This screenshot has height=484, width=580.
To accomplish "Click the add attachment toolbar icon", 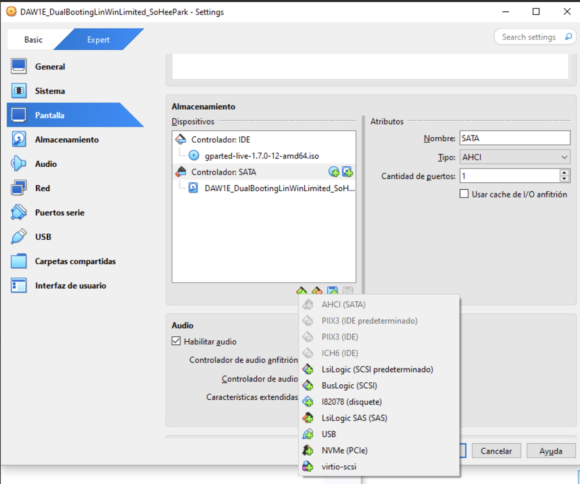I will (x=332, y=290).
